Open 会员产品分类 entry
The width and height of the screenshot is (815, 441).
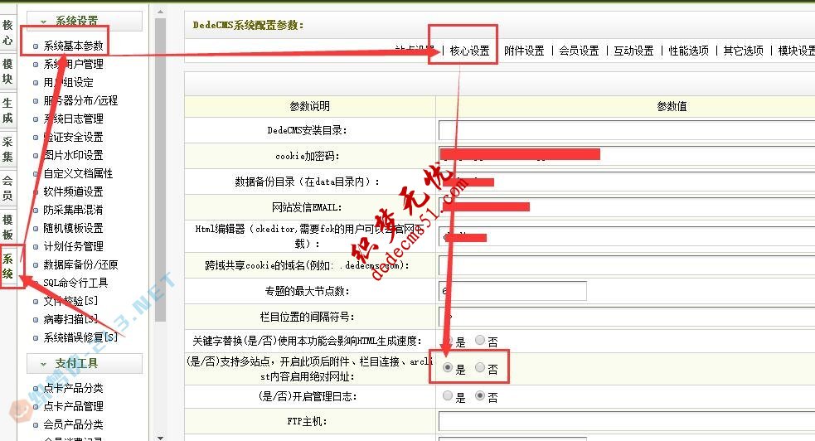click(73, 424)
